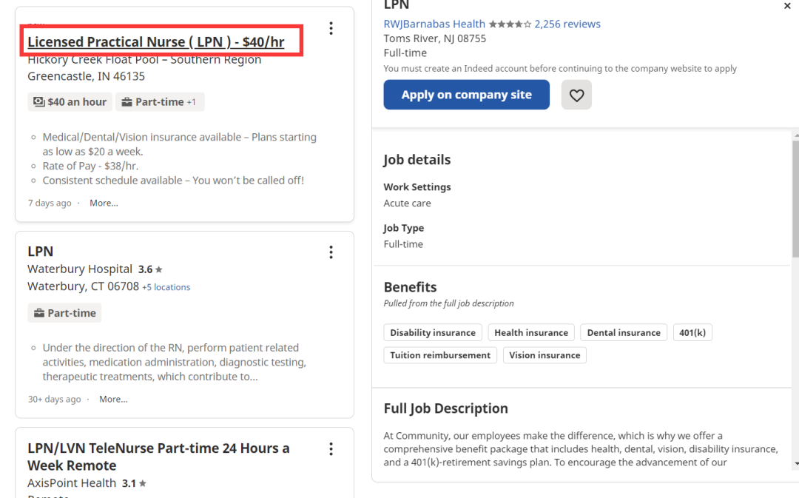View the 2,256 reviews link
799x498 pixels.
[567, 24]
